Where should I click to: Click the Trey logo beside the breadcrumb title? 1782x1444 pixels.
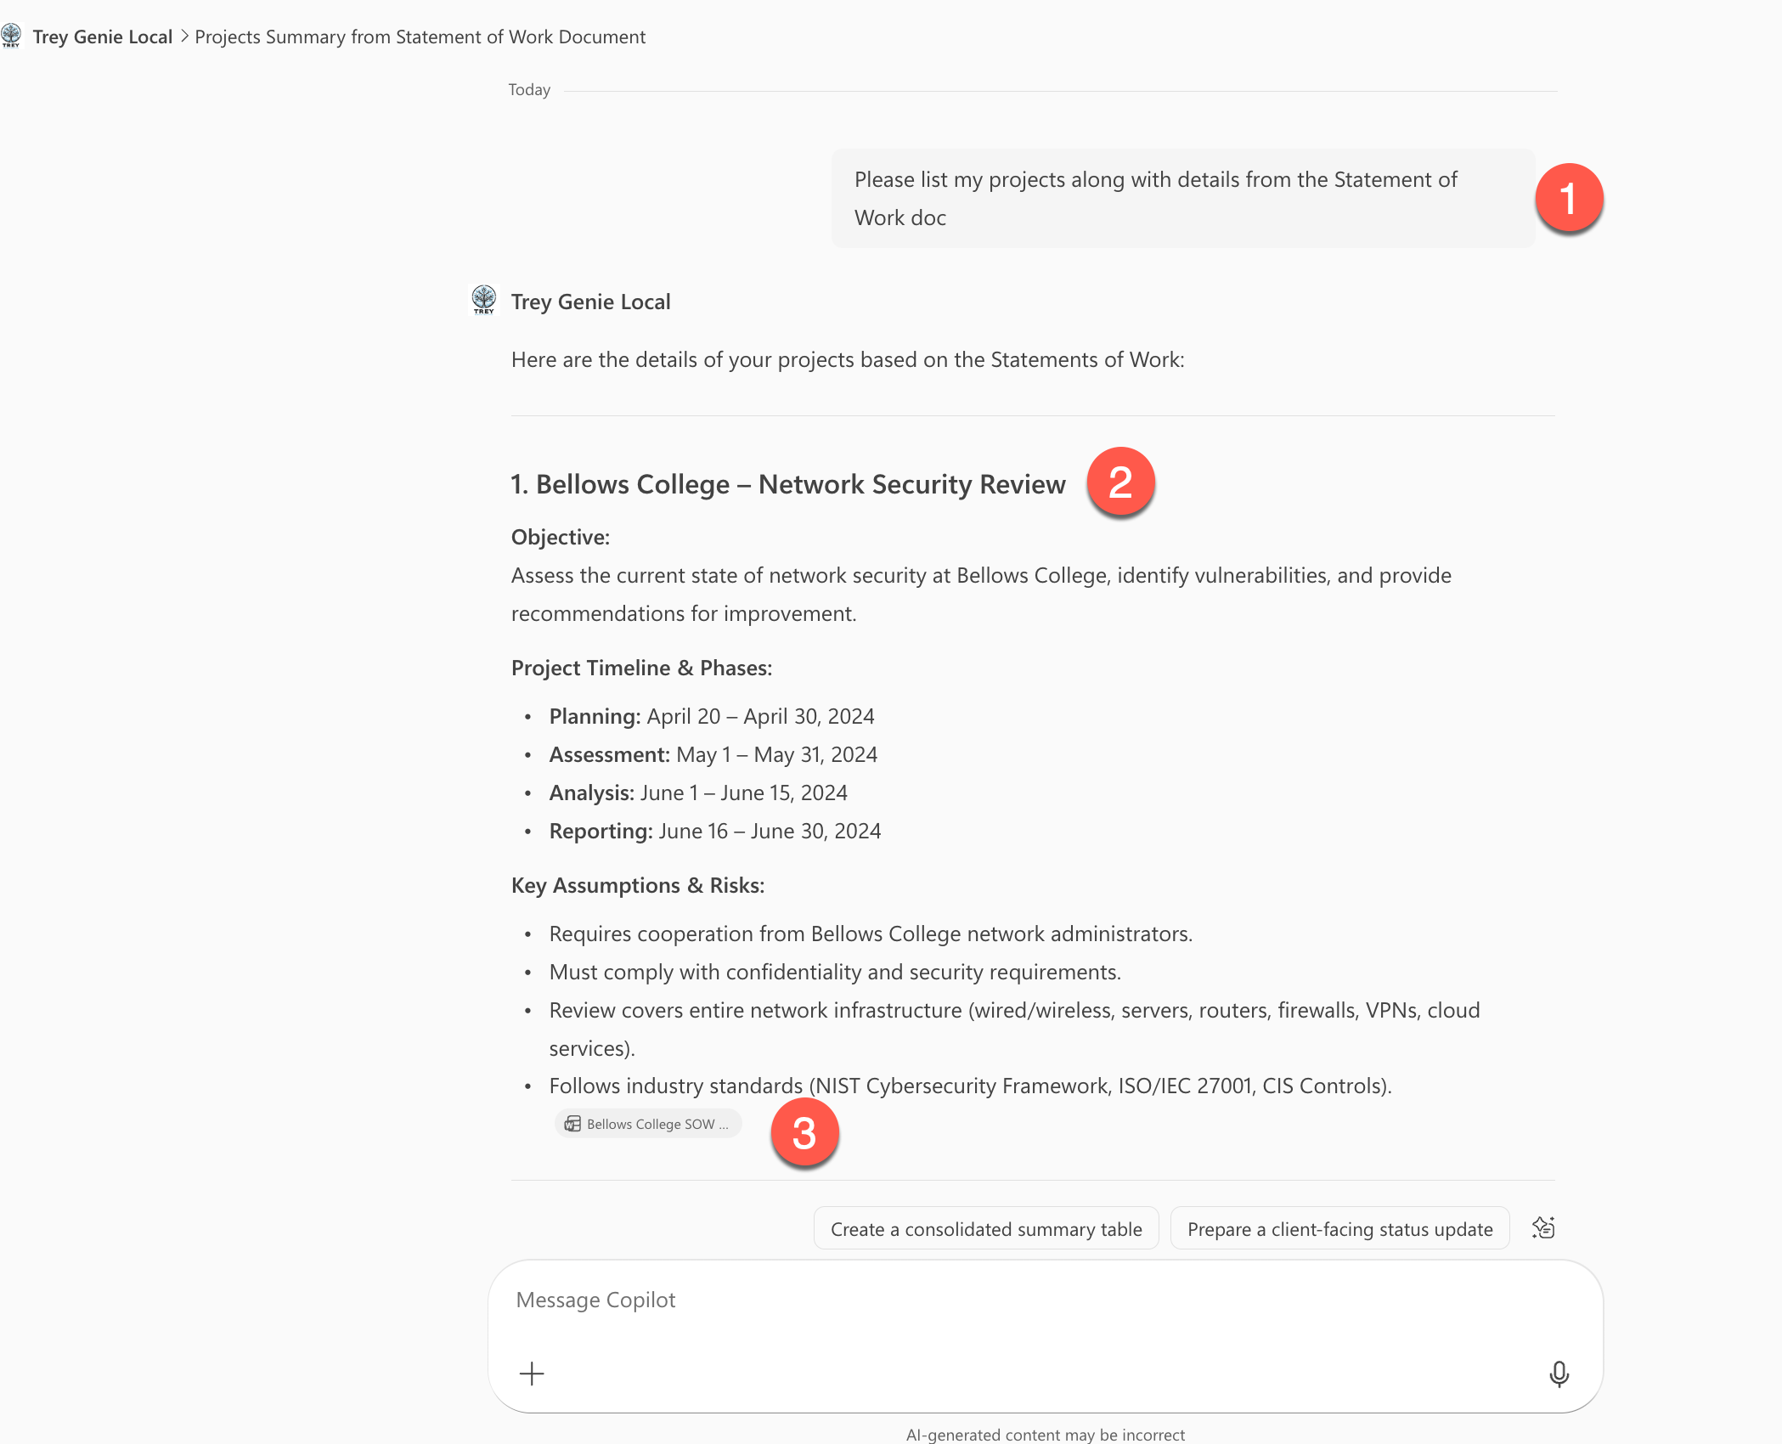tap(13, 36)
